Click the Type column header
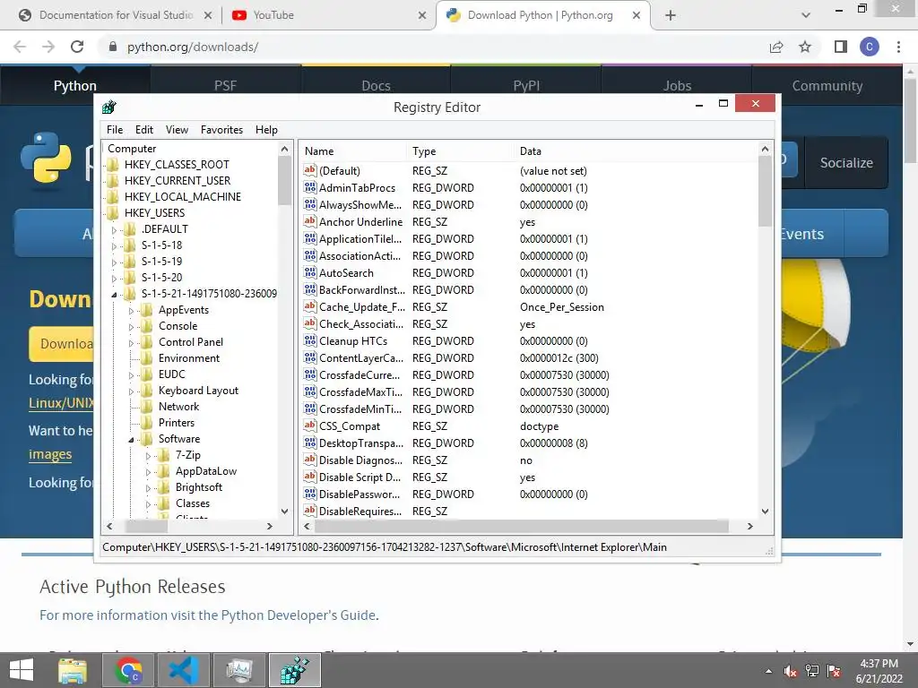918x688 pixels. 460,150
